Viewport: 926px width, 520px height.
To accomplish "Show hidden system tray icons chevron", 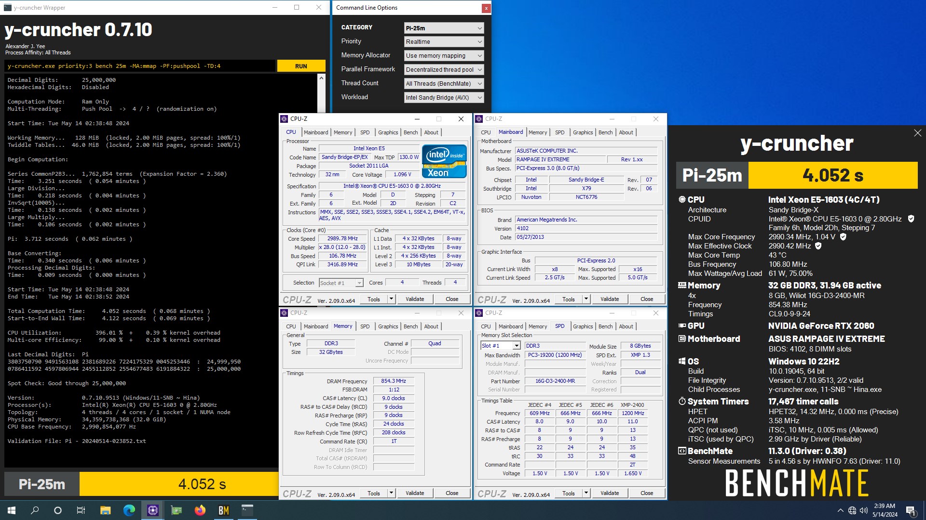I will click(x=840, y=510).
